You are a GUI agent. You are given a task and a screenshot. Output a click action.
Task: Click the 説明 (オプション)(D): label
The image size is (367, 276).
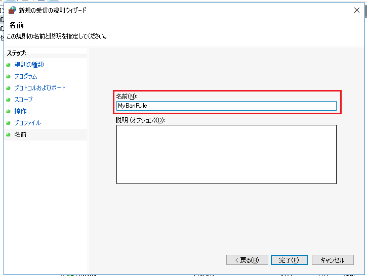pos(140,120)
